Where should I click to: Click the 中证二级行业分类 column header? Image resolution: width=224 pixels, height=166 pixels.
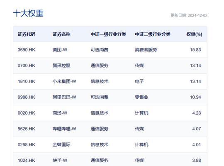click(152, 34)
